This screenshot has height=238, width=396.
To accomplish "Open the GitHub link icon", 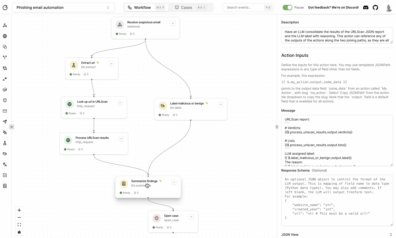I will pyautogui.click(x=375, y=7).
